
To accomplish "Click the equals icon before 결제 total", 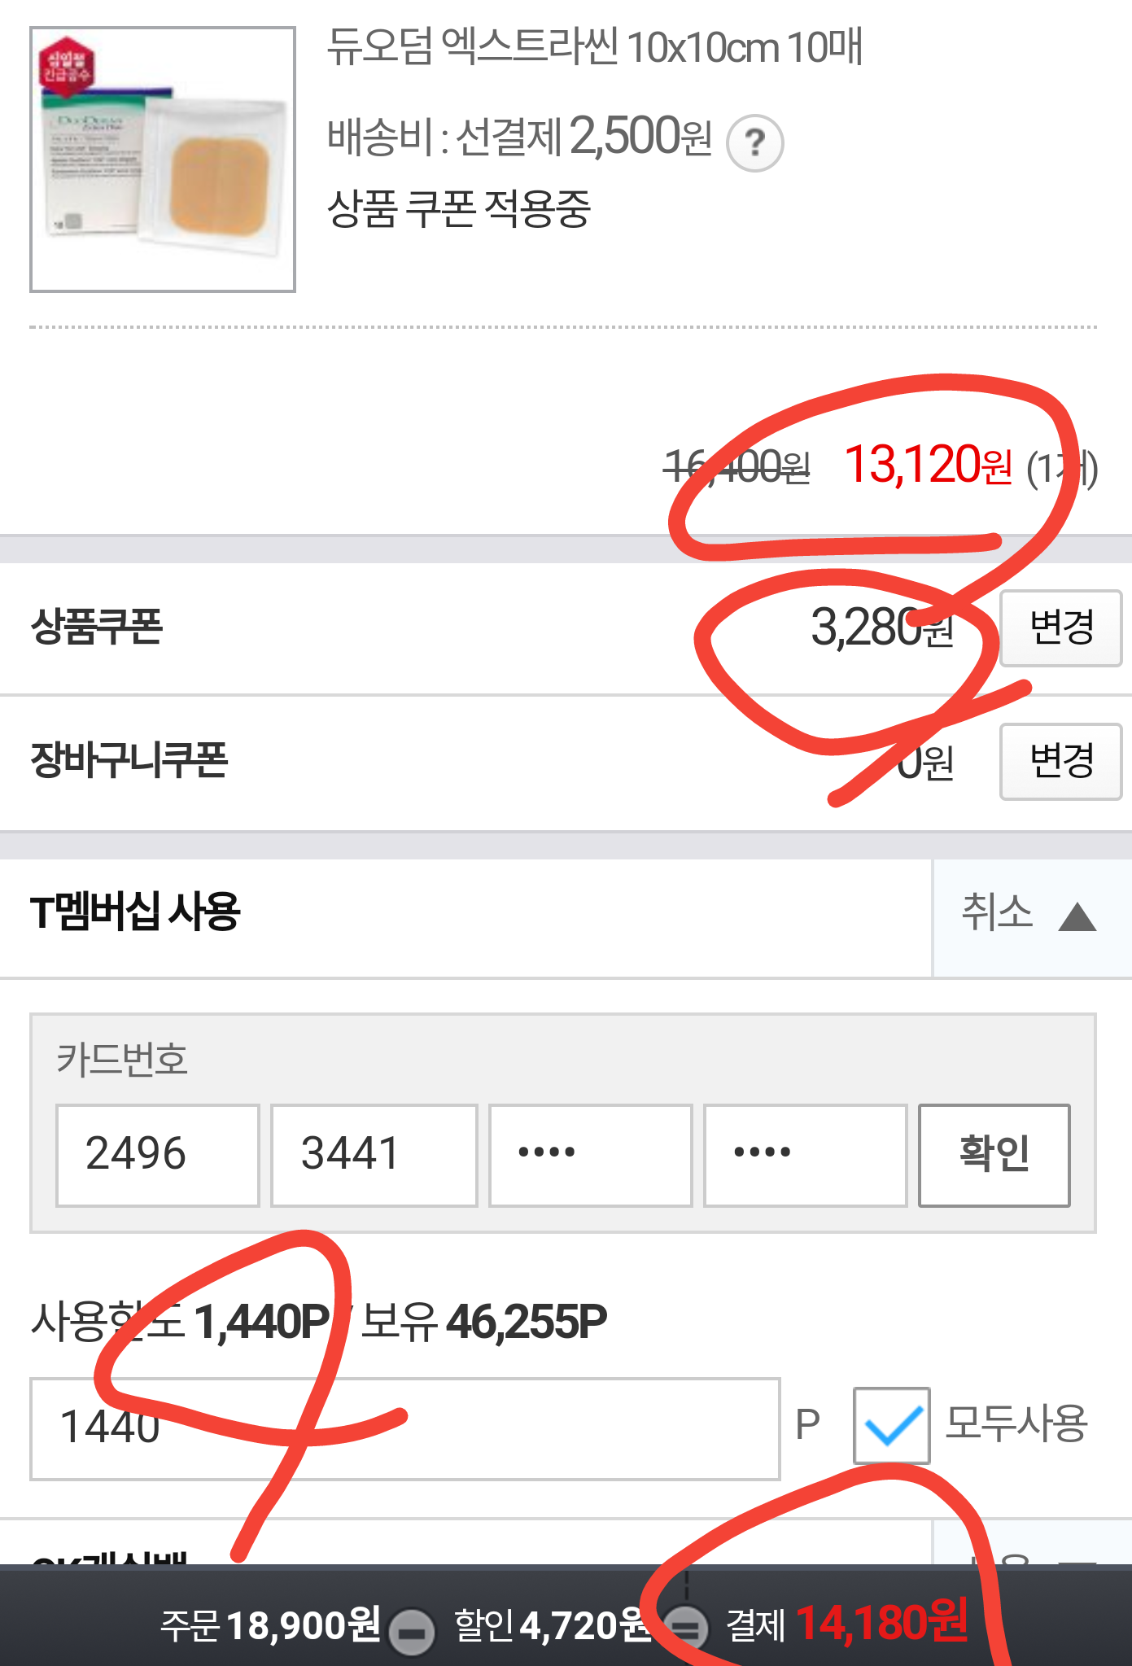I will point(688,1628).
